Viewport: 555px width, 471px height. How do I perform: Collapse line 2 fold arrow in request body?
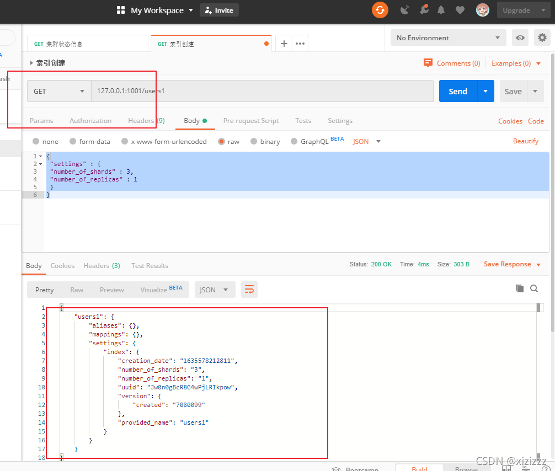(x=41, y=164)
